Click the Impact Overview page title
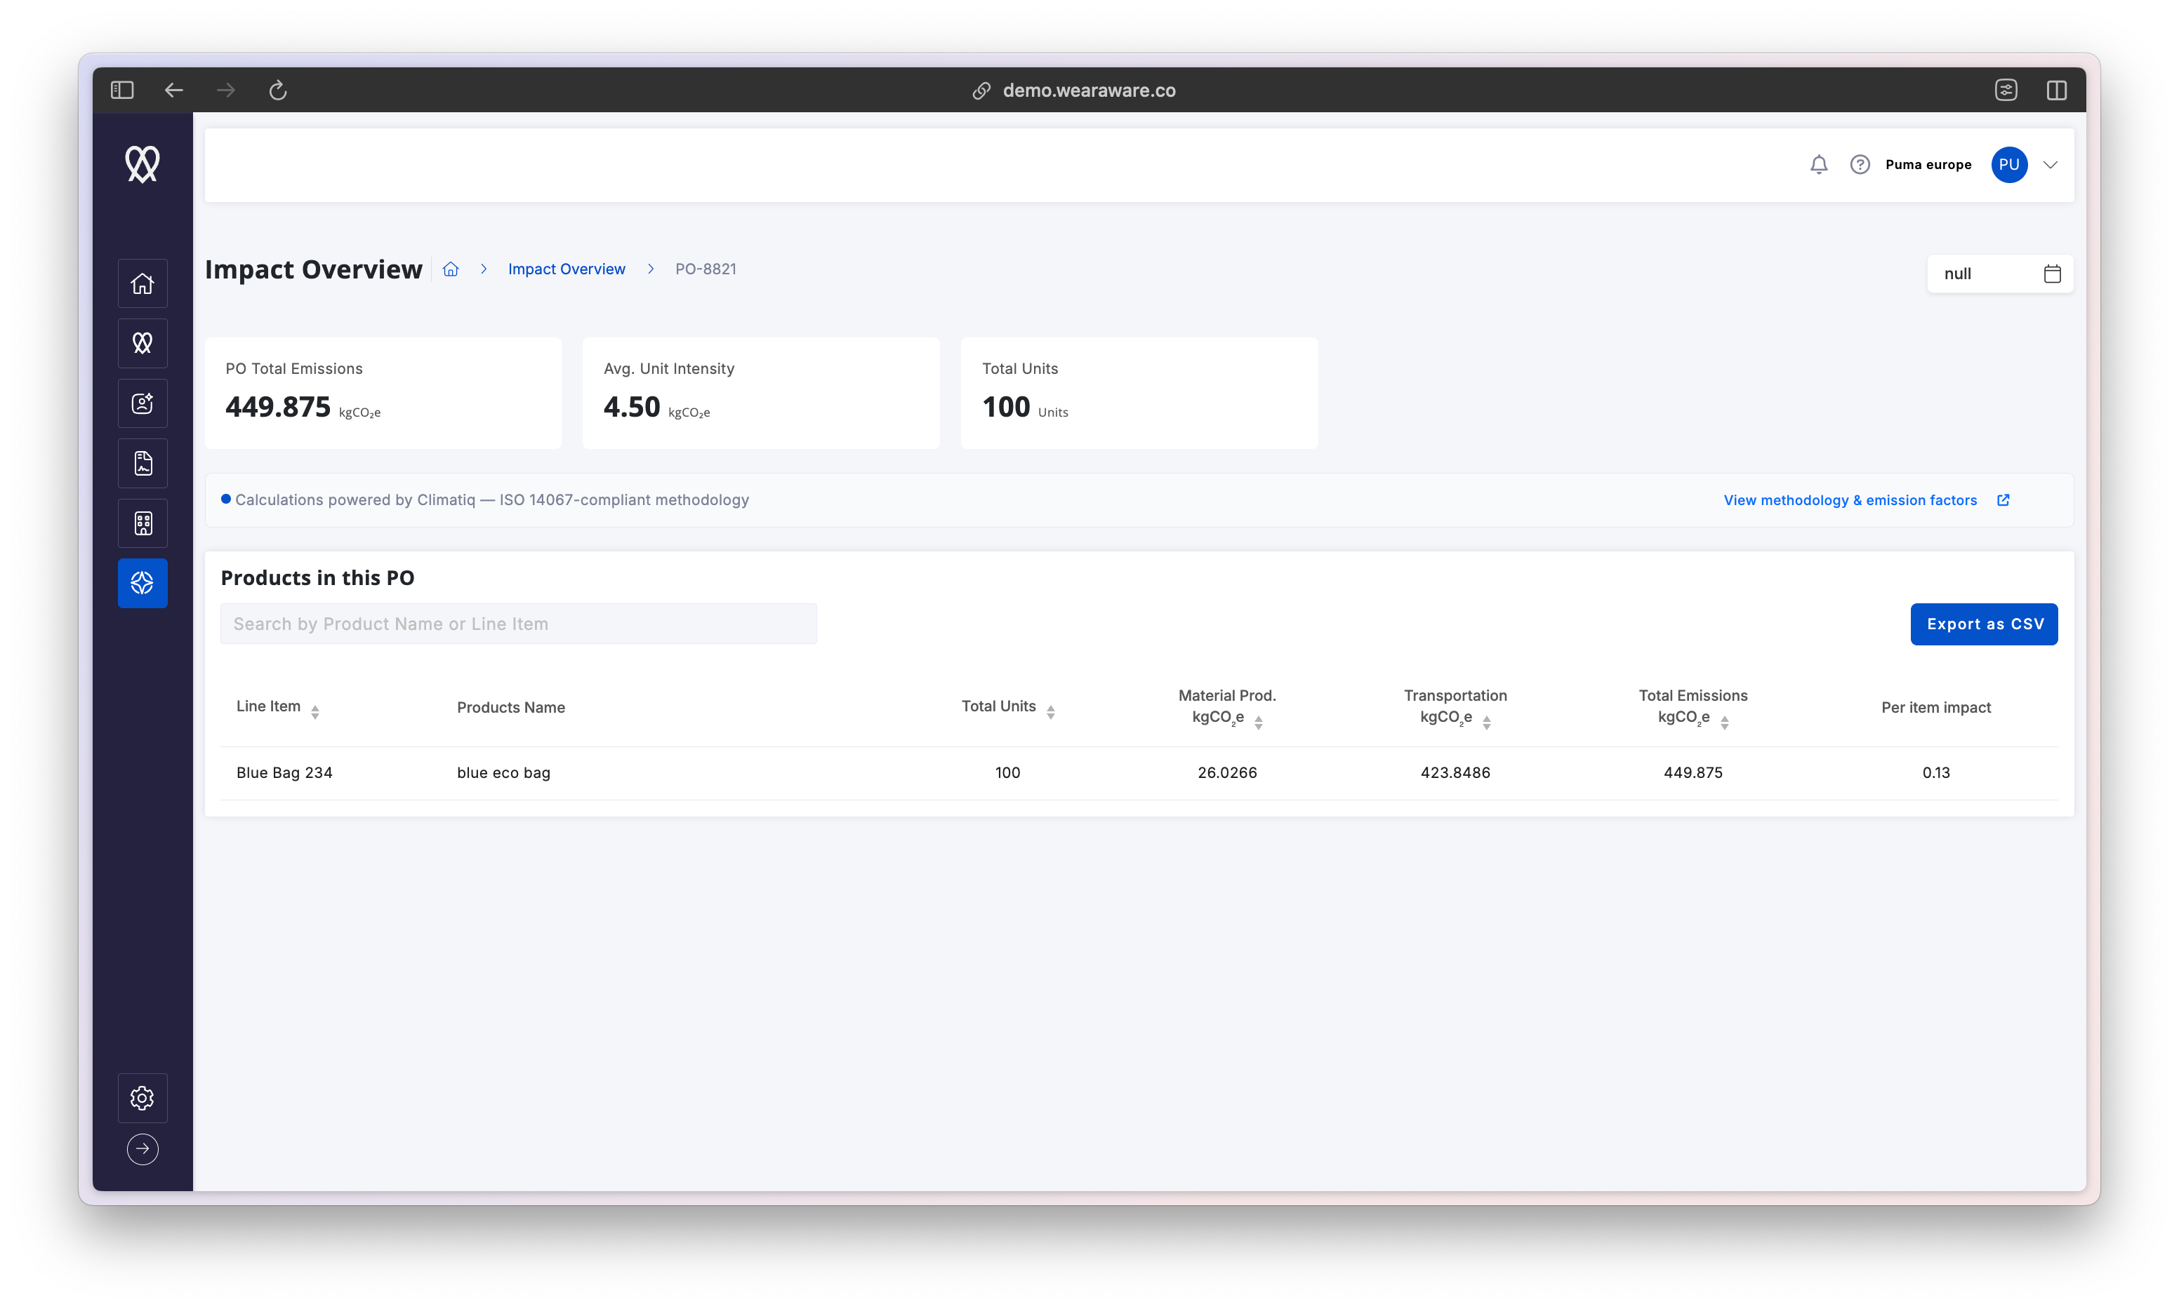The width and height of the screenshot is (2179, 1309). pos(313,269)
